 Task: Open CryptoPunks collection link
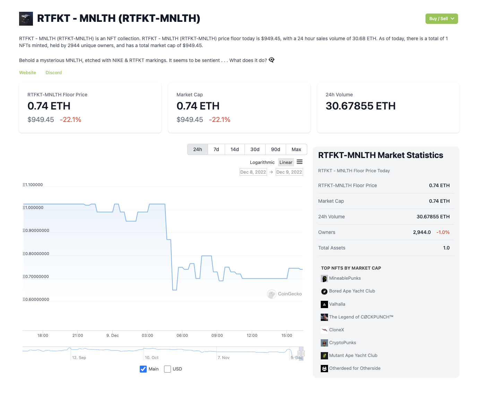343,343
